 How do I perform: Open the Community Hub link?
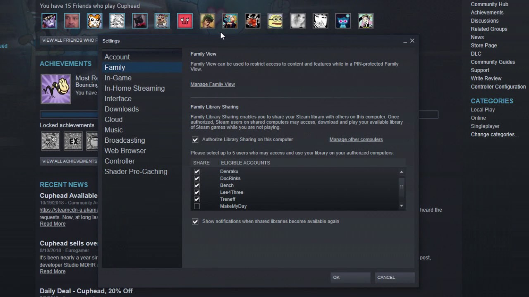[489, 4]
